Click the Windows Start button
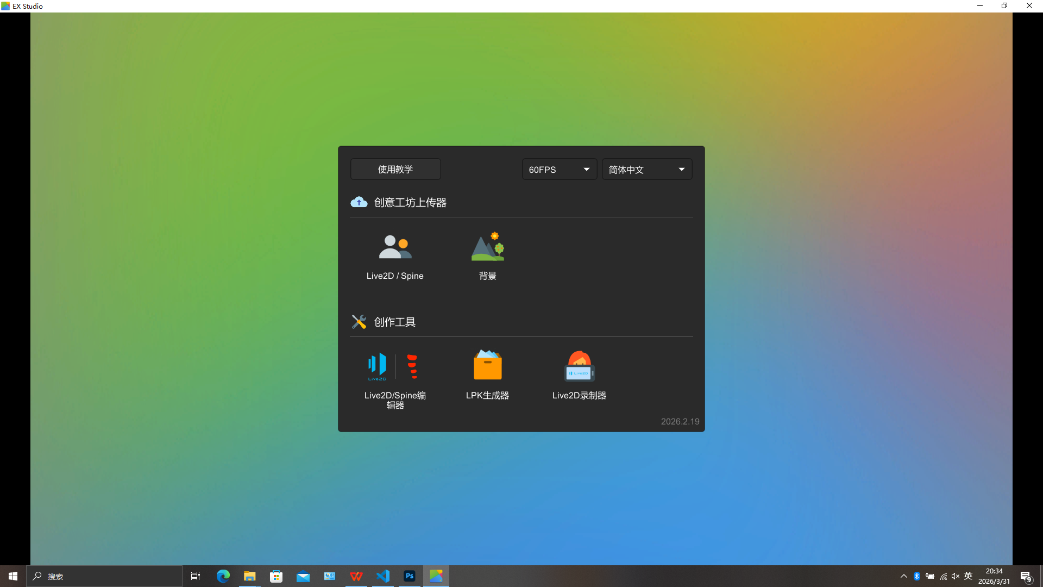This screenshot has height=587, width=1043. click(13, 576)
